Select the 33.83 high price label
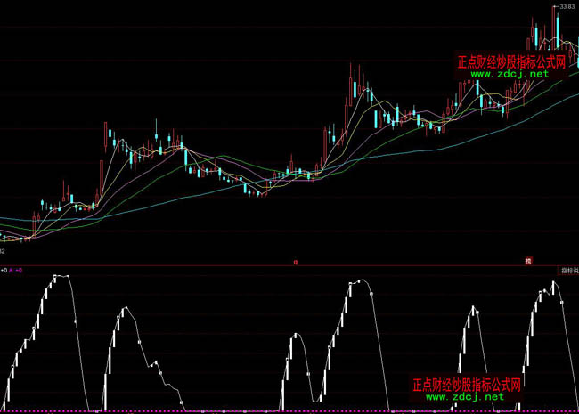 (x=566, y=8)
